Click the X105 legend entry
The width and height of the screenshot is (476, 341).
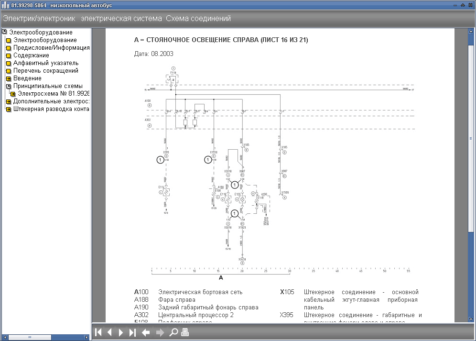tap(349, 300)
